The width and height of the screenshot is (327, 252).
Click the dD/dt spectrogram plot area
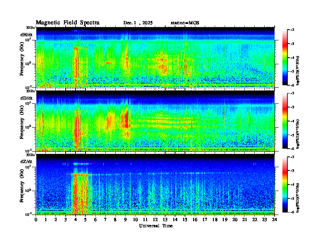point(155,121)
